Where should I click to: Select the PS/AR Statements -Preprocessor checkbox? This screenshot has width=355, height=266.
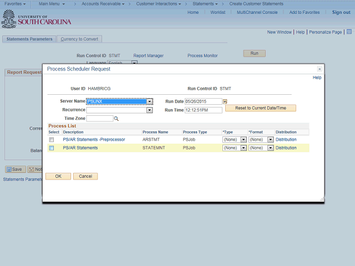tap(52, 140)
